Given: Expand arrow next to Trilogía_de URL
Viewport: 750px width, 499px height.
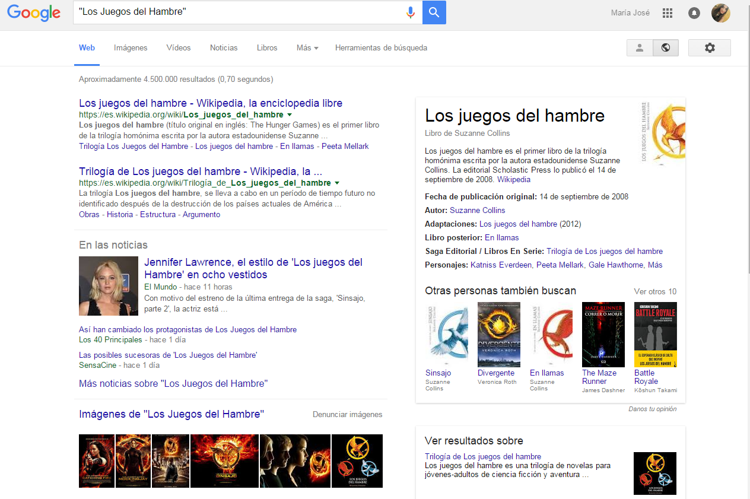Looking at the screenshot, I should click(x=336, y=183).
